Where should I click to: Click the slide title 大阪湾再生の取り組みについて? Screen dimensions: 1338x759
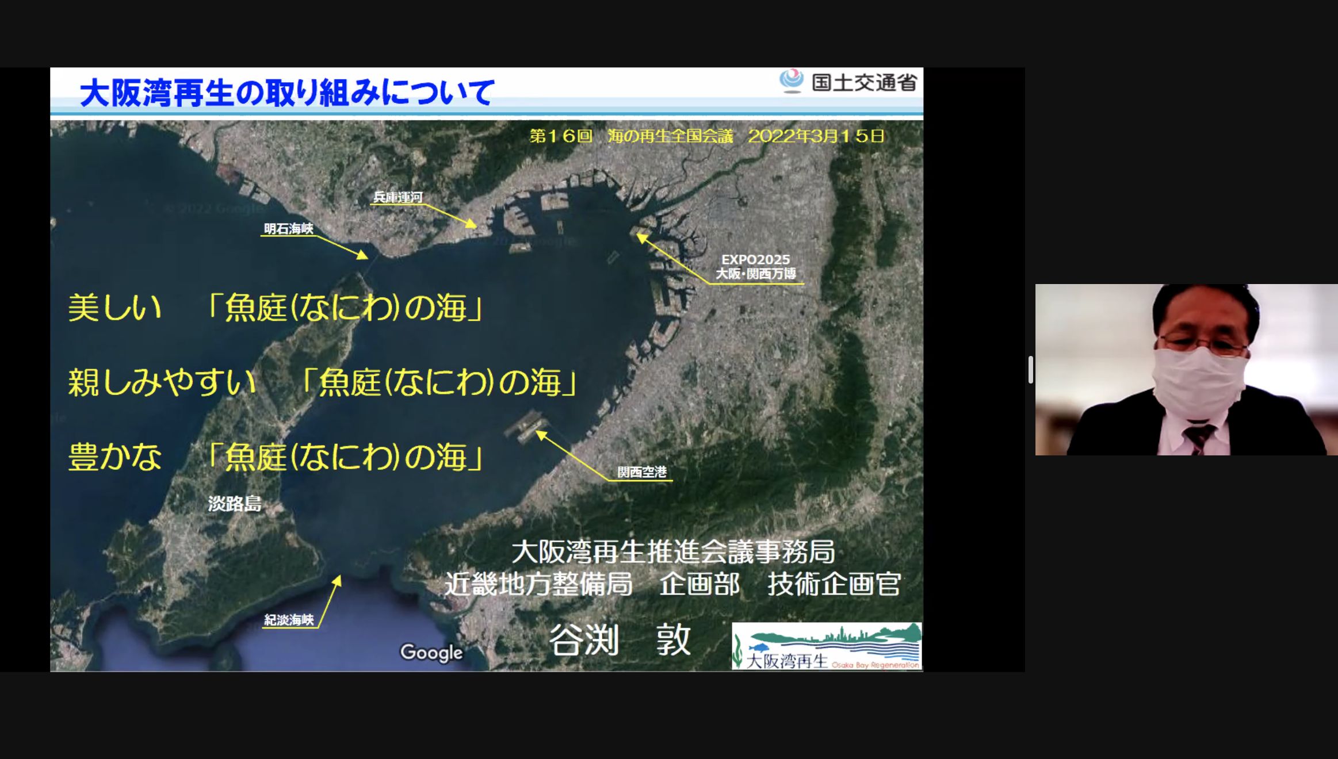click(x=286, y=93)
